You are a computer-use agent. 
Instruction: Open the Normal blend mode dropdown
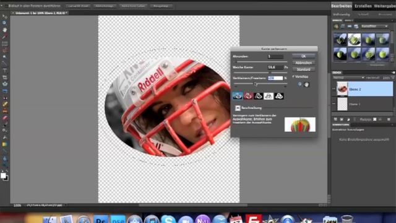[349, 77]
